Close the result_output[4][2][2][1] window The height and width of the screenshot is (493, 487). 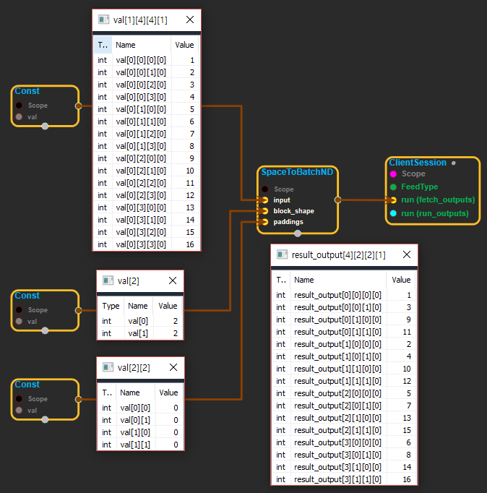click(406, 254)
